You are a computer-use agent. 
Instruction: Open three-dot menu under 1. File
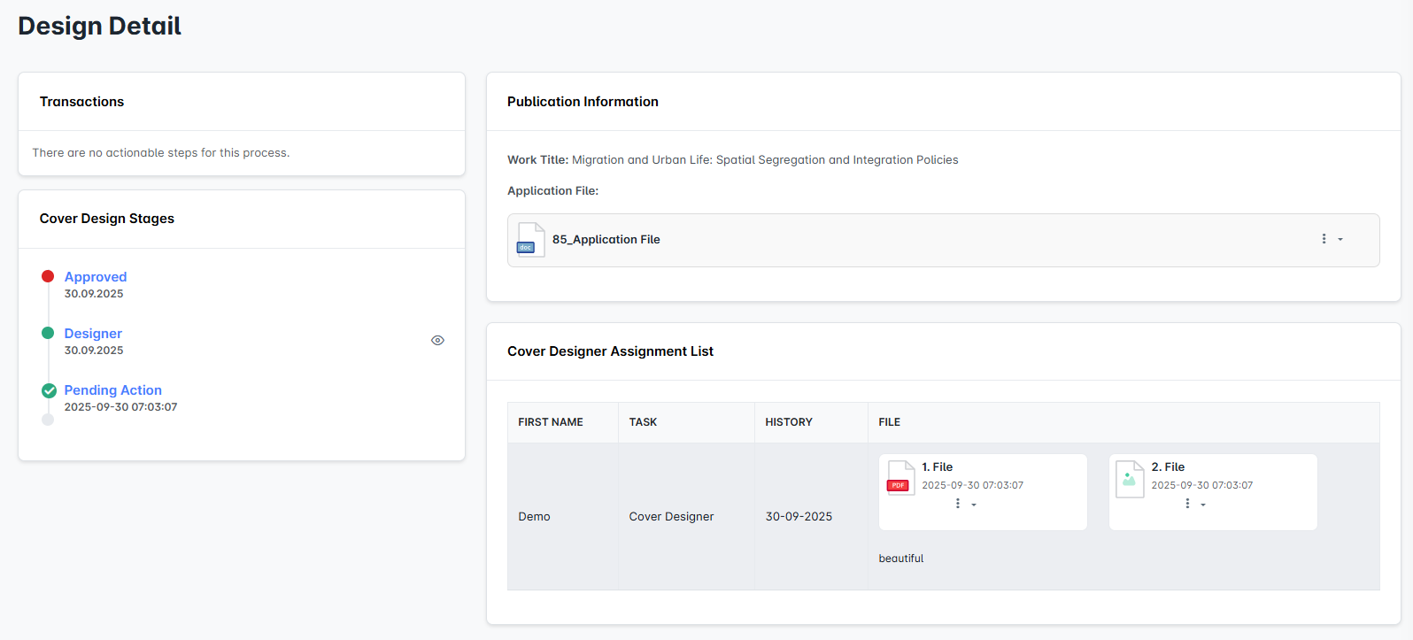pyautogui.click(x=958, y=504)
